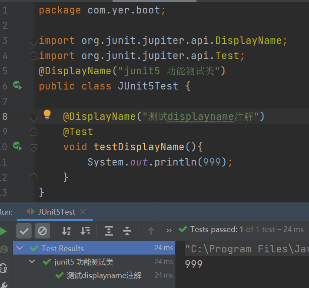The width and height of the screenshot is (309, 288).
Task: Run the JUnit5Test class from the line 6 gutter
Action: (x=17, y=86)
